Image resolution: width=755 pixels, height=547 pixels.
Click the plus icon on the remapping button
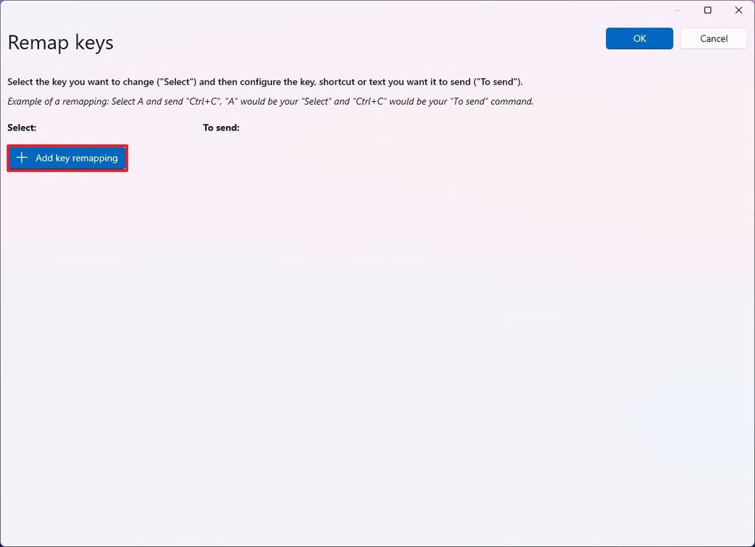(x=21, y=157)
